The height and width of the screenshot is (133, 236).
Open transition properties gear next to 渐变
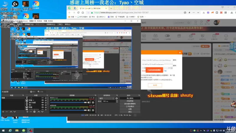[x=117, y=98]
